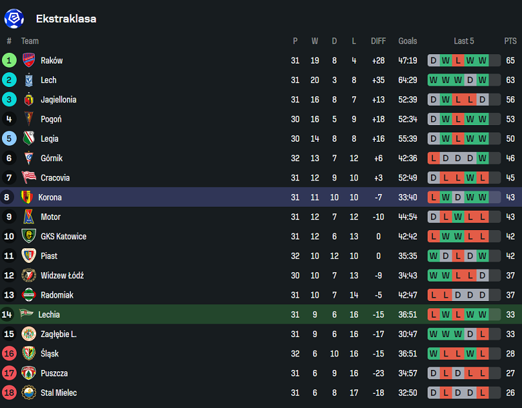Select the rank 1 position badge
This screenshot has height=408, width=522.
pos(9,60)
